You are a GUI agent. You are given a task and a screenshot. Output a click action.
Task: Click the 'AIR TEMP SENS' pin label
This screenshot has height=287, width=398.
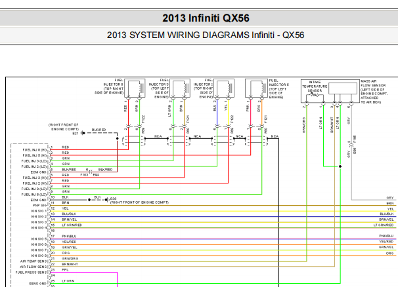tap(33, 261)
